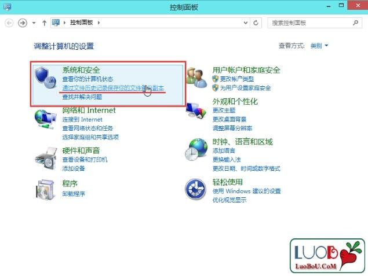Viewport: 368px width, 276px height.
Task: Click 添加语言 link
Action: pos(224,150)
